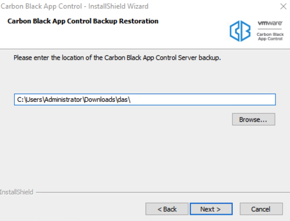The image size is (290, 221).
Task: Open the Browse... folder picker
Action: tap(254, 120)
